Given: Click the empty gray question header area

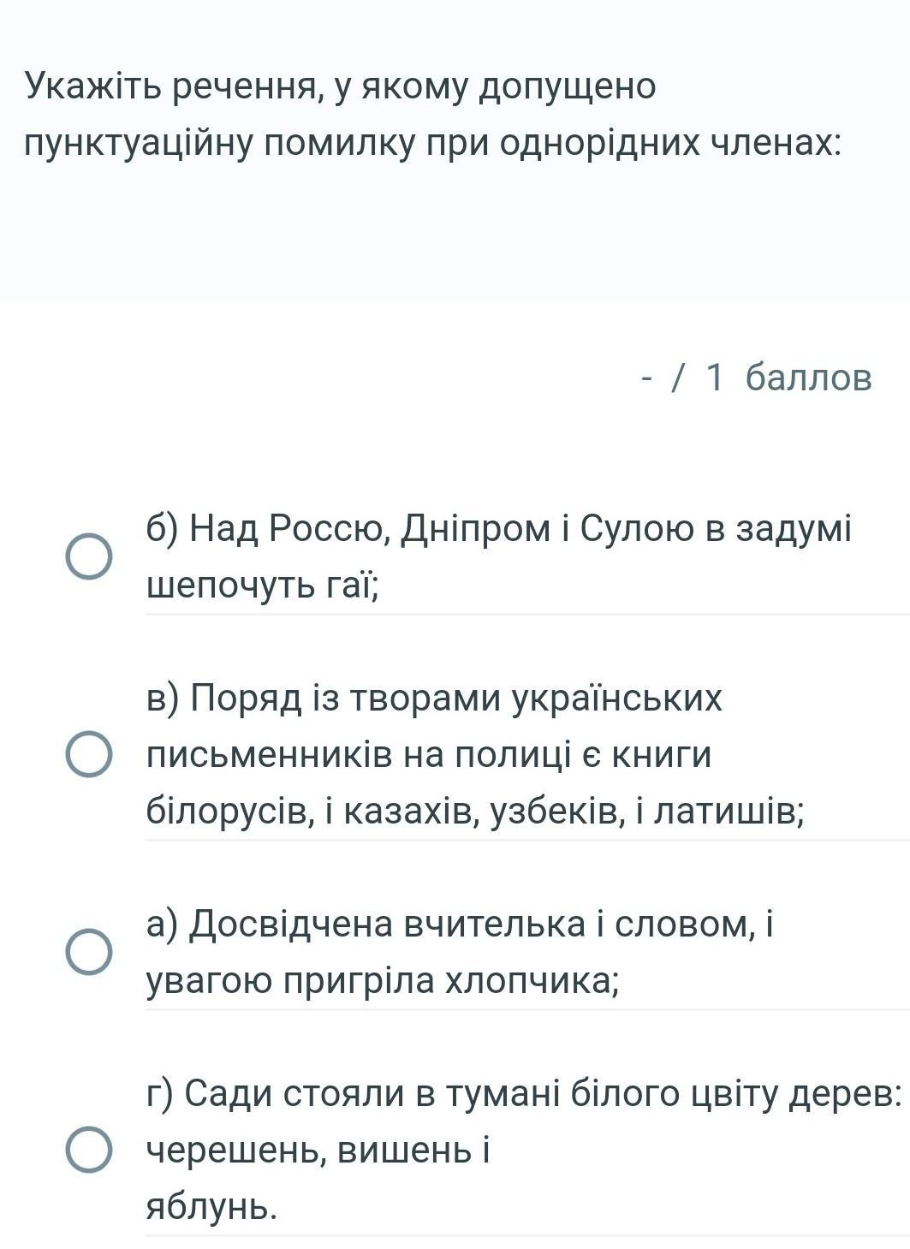Looking at the screenshot, I should click(x=455, y=240).
